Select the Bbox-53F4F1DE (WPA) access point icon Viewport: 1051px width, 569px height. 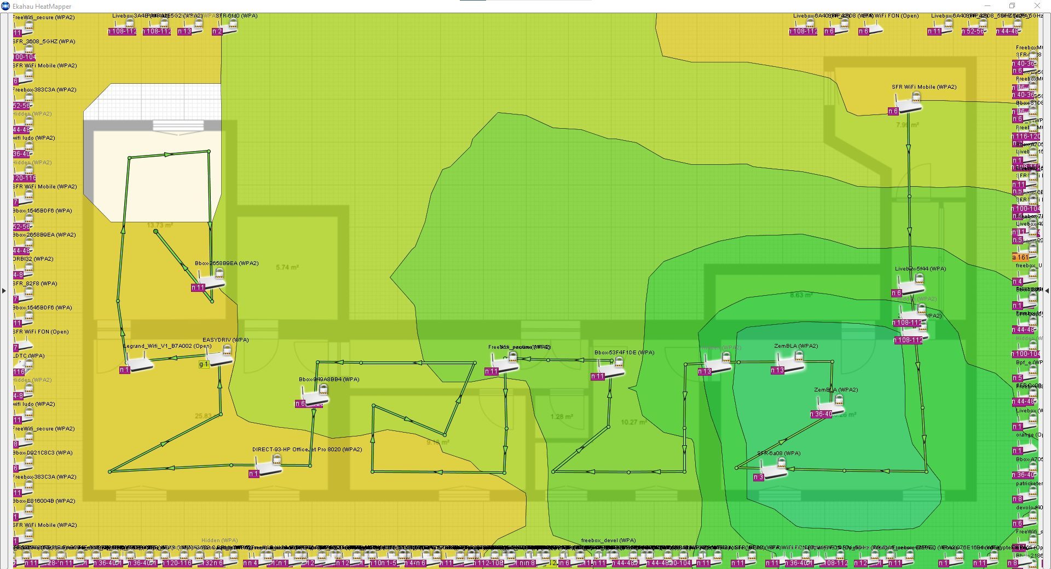point(611,368)
